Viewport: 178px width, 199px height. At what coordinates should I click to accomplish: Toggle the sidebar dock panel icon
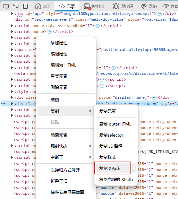[25, 6]
